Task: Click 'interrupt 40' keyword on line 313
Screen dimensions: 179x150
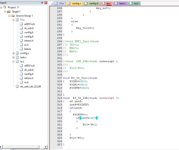Action: (x=109, y=98)
